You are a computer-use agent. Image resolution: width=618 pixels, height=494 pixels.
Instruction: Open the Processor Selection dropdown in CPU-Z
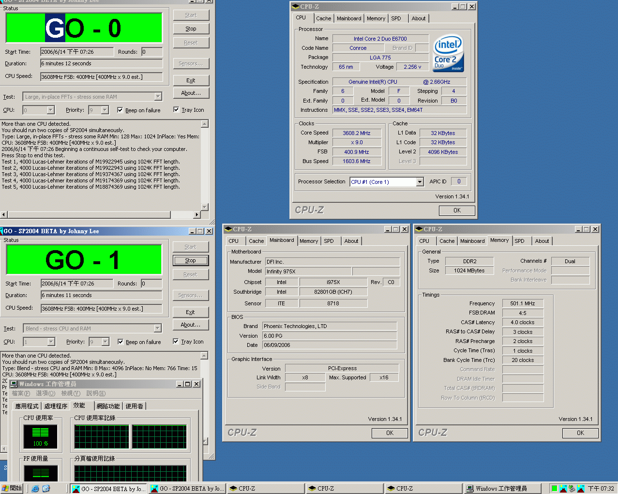coord(420,182)
